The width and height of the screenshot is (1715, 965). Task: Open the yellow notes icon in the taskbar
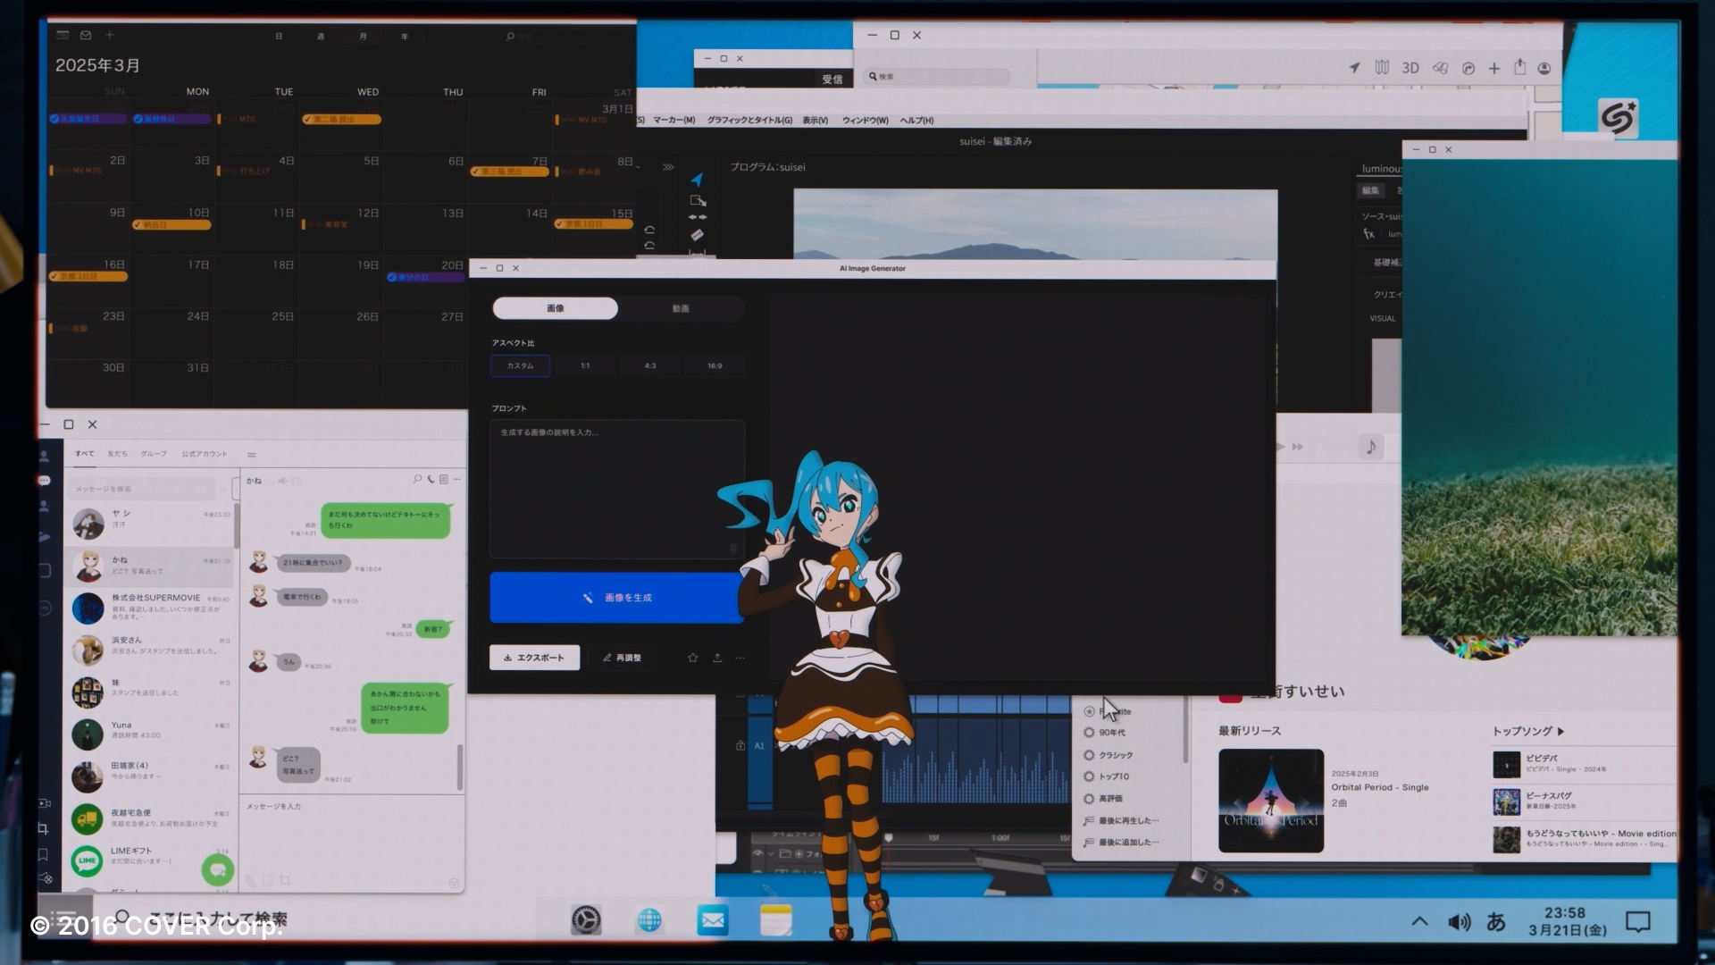point(776,920)
